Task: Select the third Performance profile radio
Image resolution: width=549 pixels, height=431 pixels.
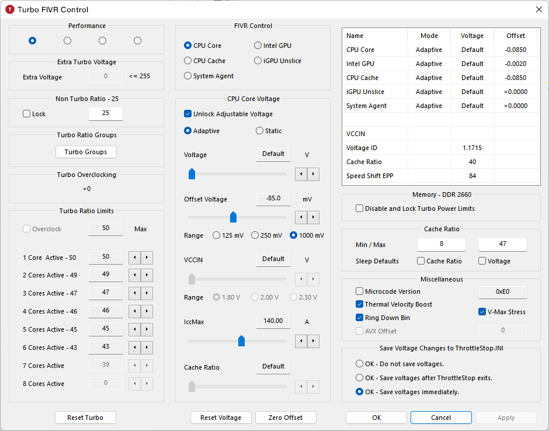Action: [102, 41]
